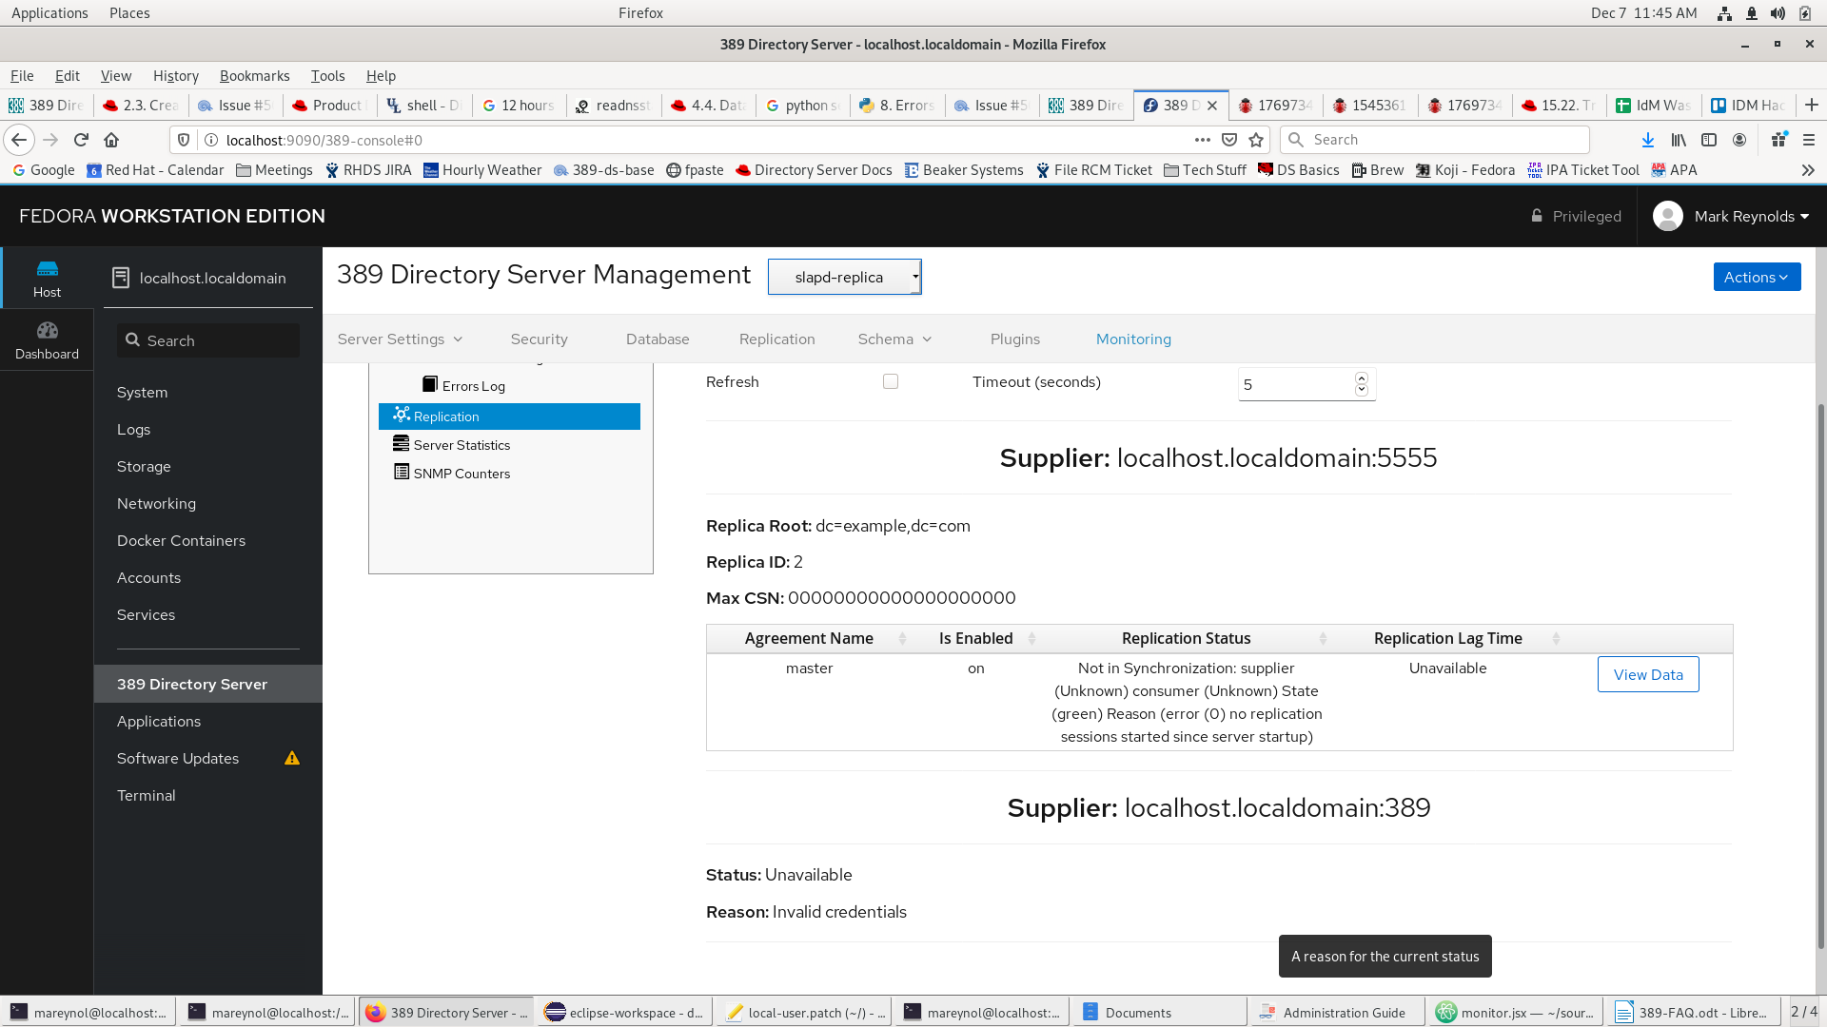Bookmark this page with the star icon
Image resolution: width=1827 pixels, height=1027 pixels.
point(1256,140)
